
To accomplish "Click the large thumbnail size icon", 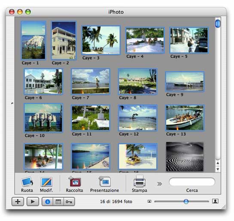I will (215, 201).
